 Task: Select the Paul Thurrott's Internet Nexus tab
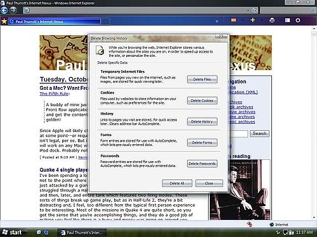point(55,21)
